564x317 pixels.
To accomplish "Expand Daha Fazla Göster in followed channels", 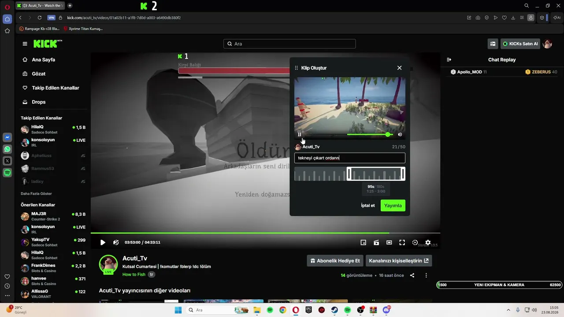I will coord(36,193).
